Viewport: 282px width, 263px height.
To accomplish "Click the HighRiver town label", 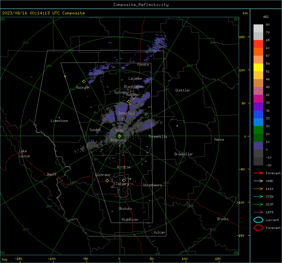I will coord(130,220).
